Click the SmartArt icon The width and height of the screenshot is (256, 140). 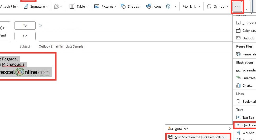238,78
